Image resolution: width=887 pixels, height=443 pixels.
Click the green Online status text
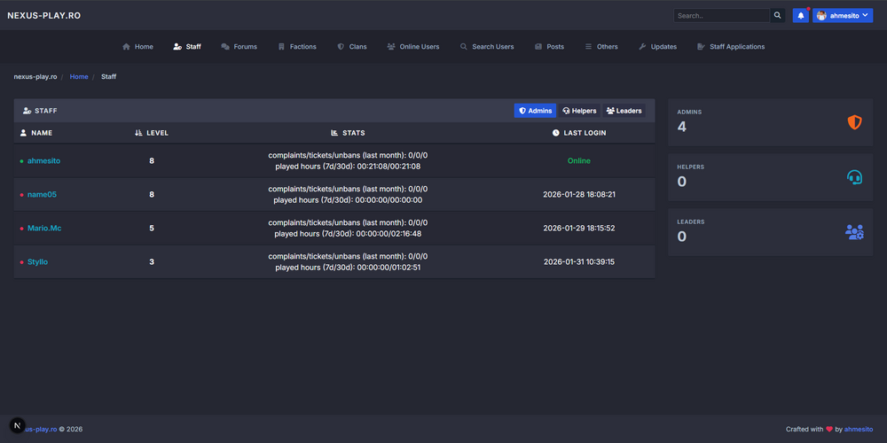coord(578,160)
